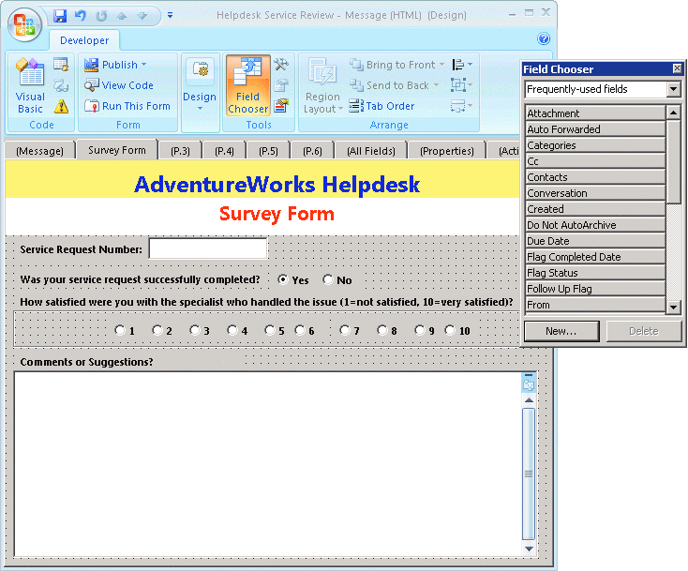Switch to the Developer ribbon tab

click(x=84, y=40)
